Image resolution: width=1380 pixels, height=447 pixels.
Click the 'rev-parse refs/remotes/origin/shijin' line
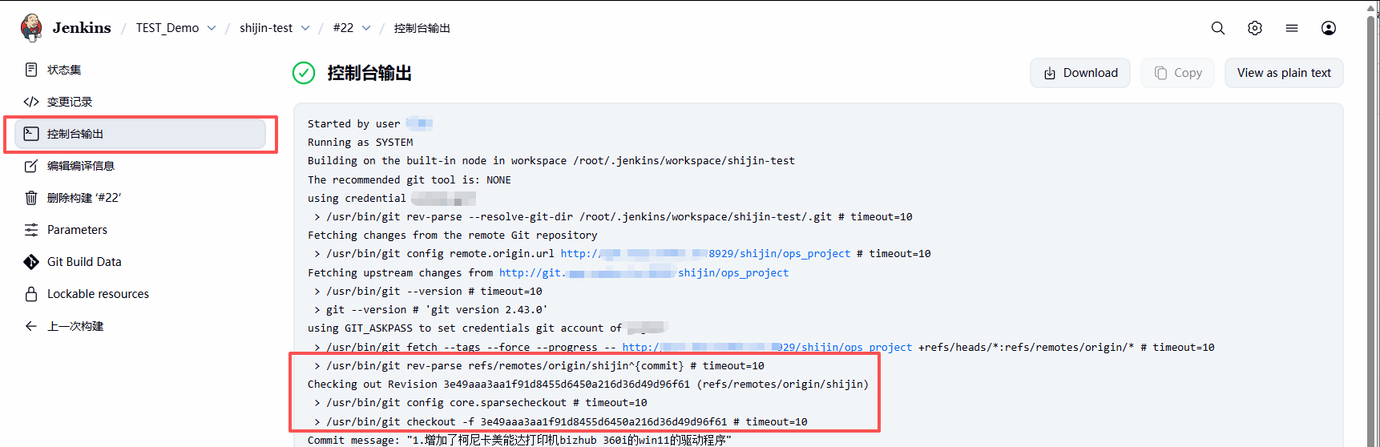click(x=539, y=366)
